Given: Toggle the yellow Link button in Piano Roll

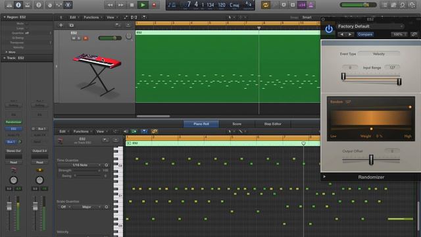Looking at the screenshot, I should pyautogui.click(x=154, y=132).
